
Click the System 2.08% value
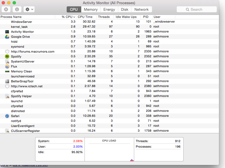pos(78,141)
